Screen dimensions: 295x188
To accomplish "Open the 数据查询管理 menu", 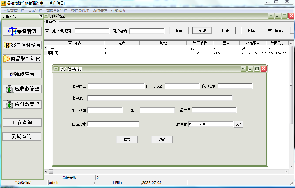I will pos(56,10).
